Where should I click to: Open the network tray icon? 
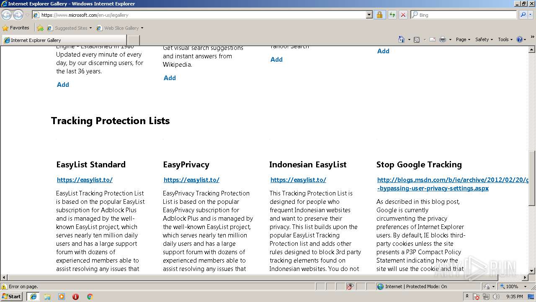pyautogui.click(x=486, y=297)
